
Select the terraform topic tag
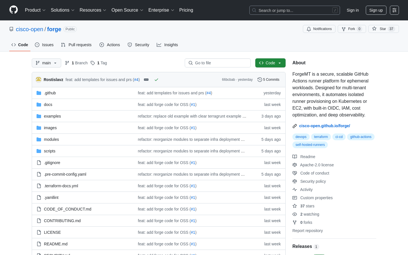[321, 137]
